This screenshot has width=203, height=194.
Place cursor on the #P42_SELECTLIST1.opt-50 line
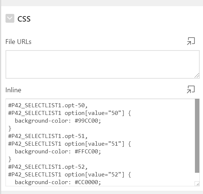(x=48, y=105)
